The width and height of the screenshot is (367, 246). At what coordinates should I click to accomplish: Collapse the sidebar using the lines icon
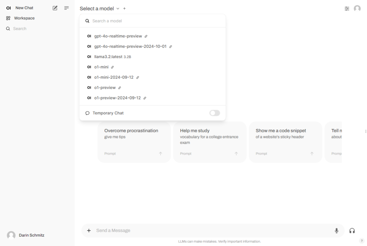66,8
